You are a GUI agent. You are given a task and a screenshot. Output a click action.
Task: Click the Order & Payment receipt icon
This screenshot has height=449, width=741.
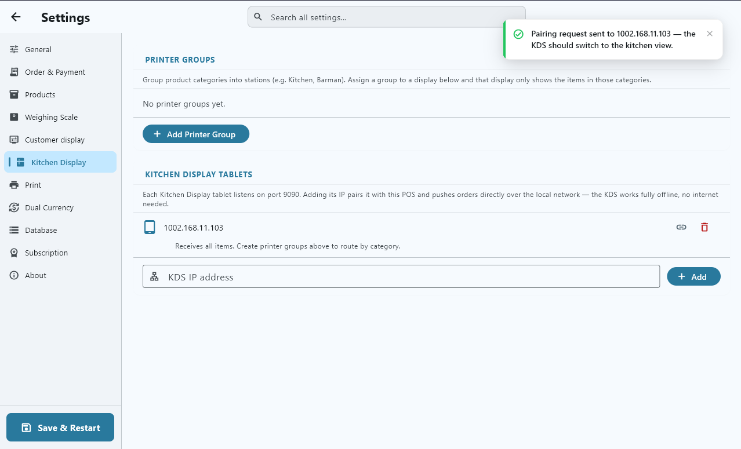pos(14,72)
